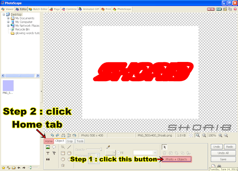Click the Undo button
Image resolution: width=238 pixels, height=171 pixels.
tap(216, 147)
